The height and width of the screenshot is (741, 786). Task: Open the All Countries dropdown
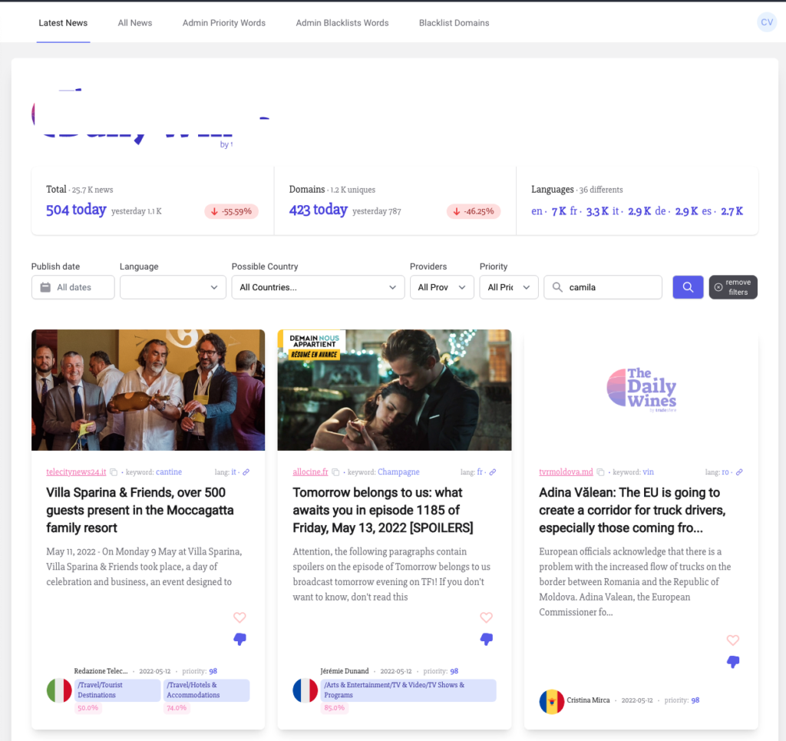[x=318, y=287]
